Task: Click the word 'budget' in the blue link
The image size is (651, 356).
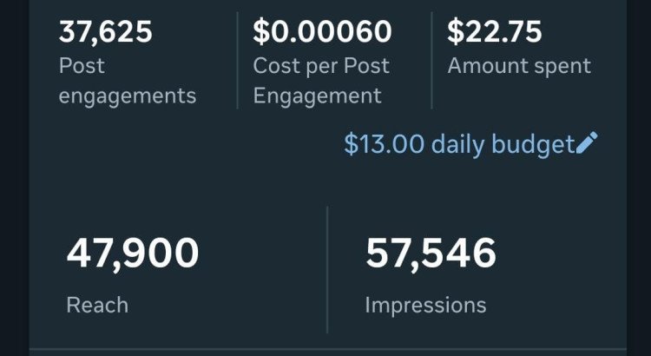Action: 533,144
